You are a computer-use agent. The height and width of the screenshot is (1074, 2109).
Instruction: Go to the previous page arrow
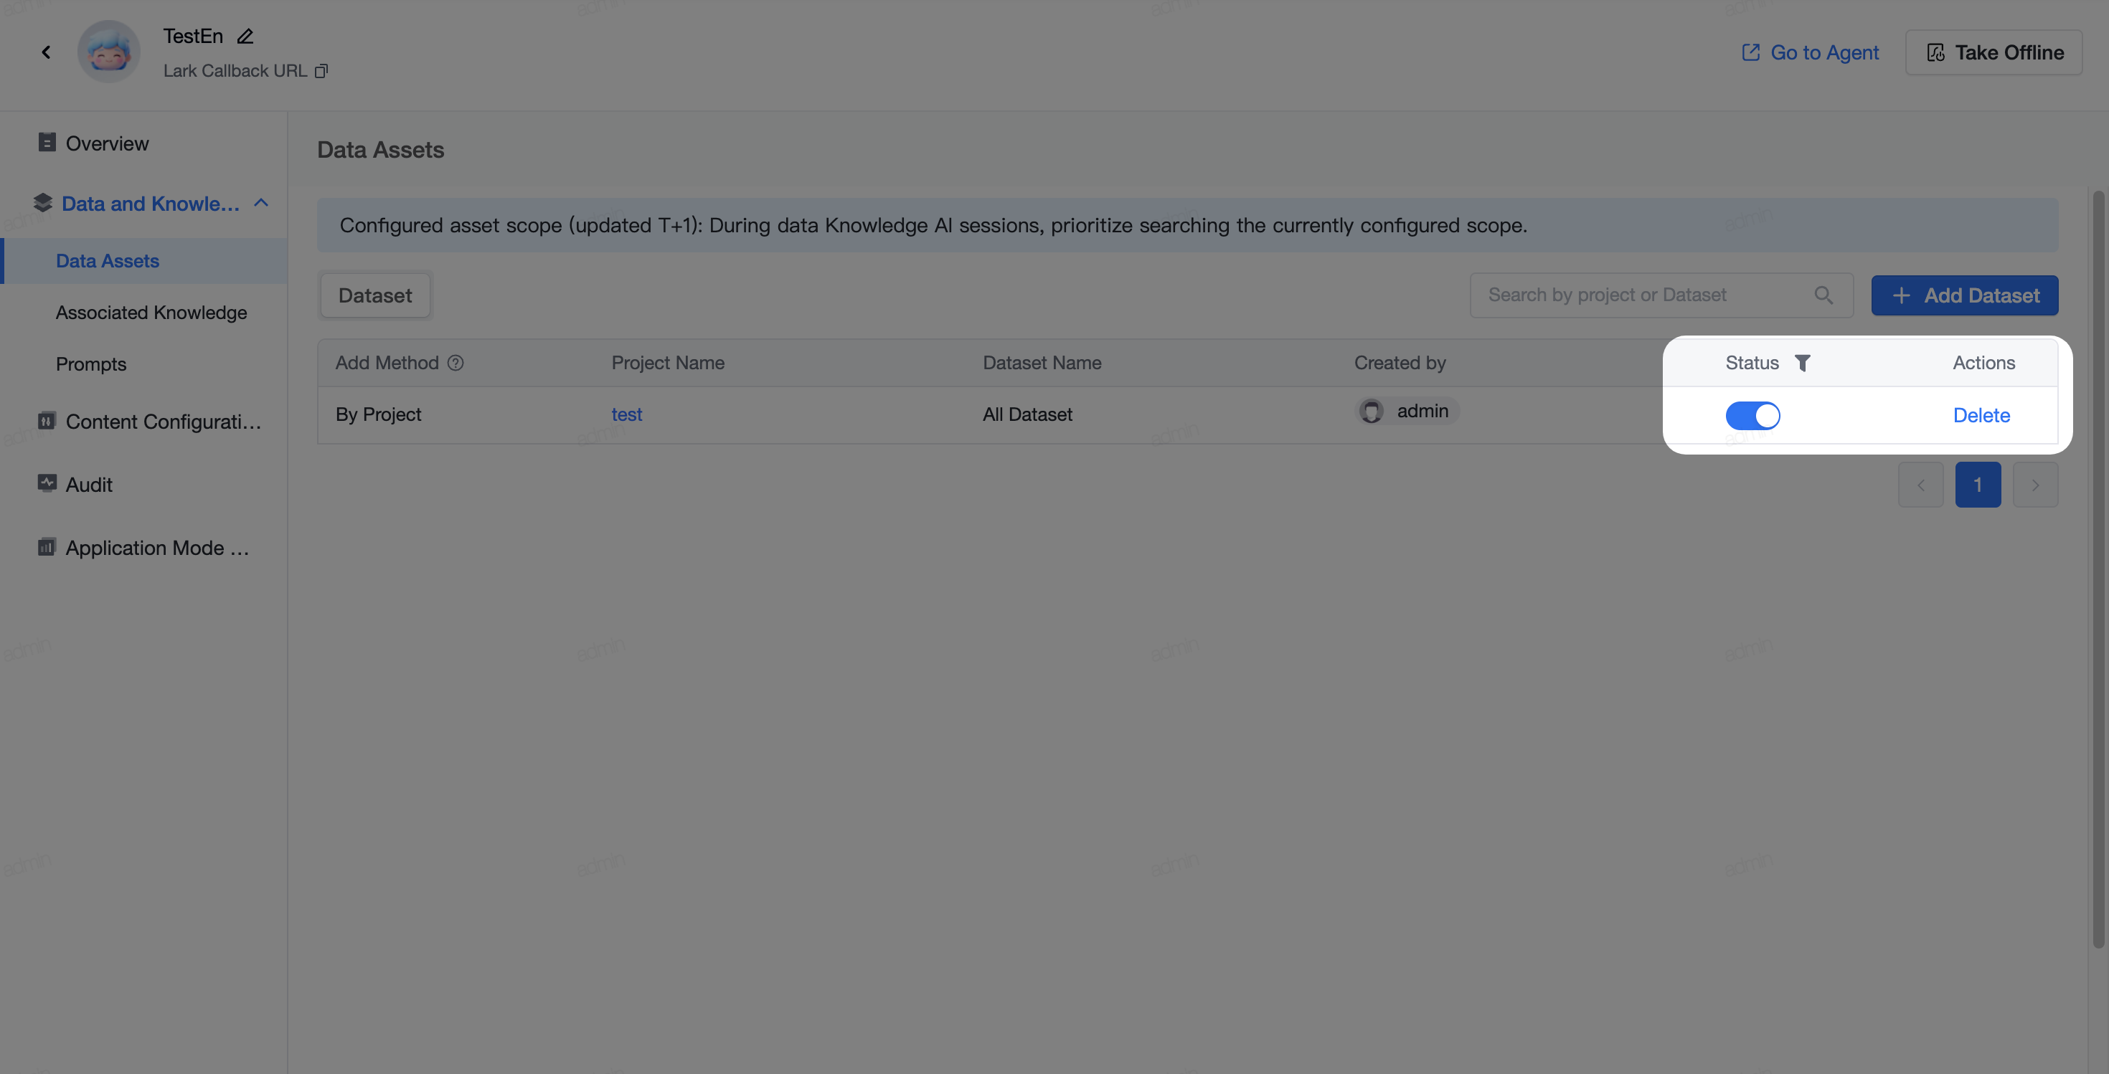1921,485
